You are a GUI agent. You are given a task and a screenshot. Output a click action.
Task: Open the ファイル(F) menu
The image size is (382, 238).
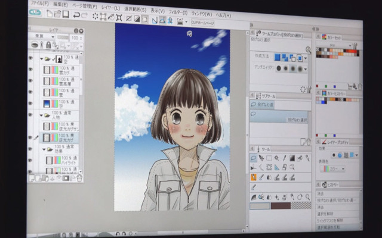pos(39,4)
